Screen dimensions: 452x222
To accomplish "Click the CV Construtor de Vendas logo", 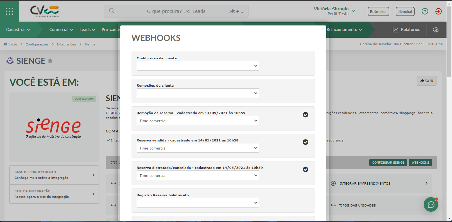I will coord(45,11).
